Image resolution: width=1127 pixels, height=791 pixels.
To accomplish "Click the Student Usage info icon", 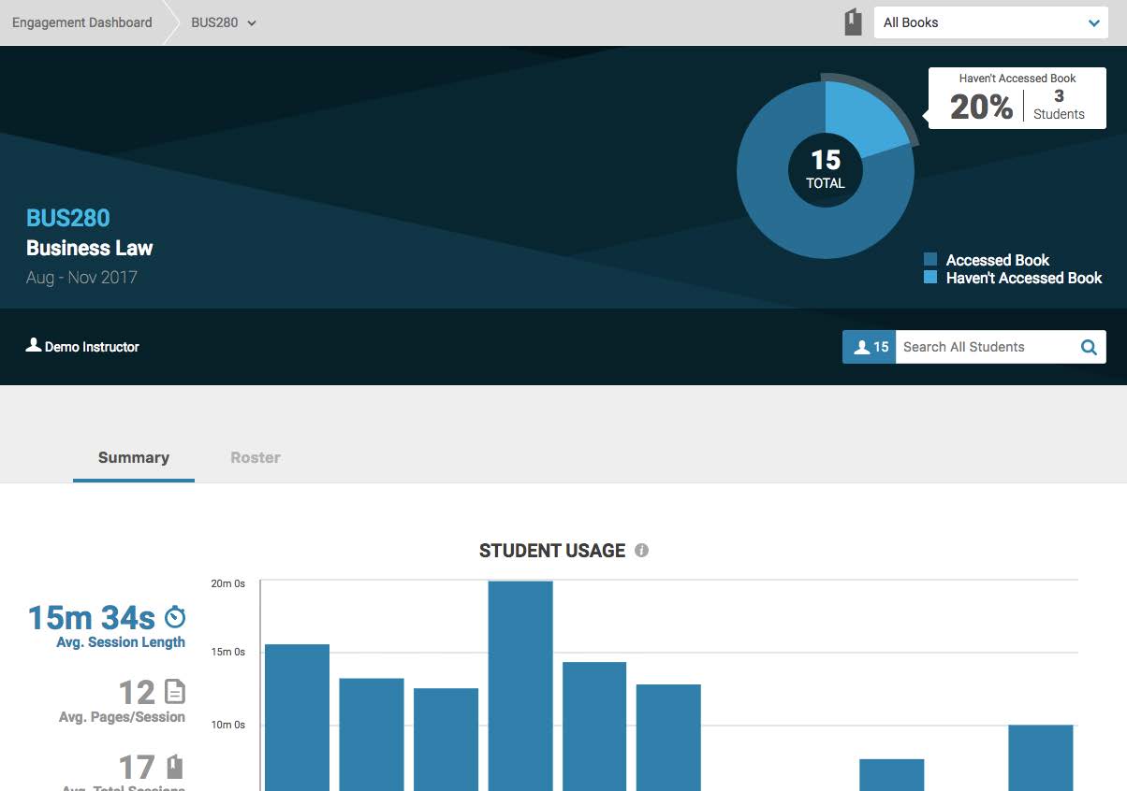I will [641, 551].
